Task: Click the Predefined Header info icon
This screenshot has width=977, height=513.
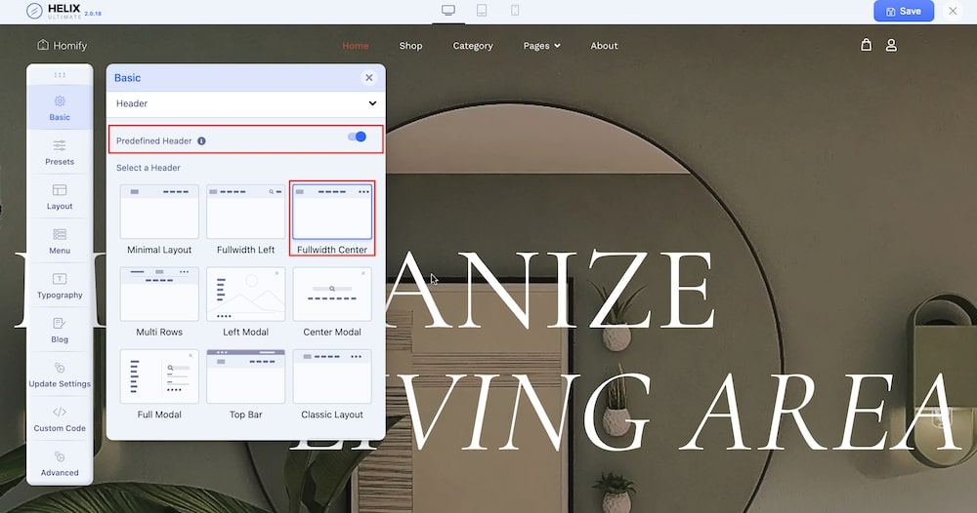Action: coord(201,141)
